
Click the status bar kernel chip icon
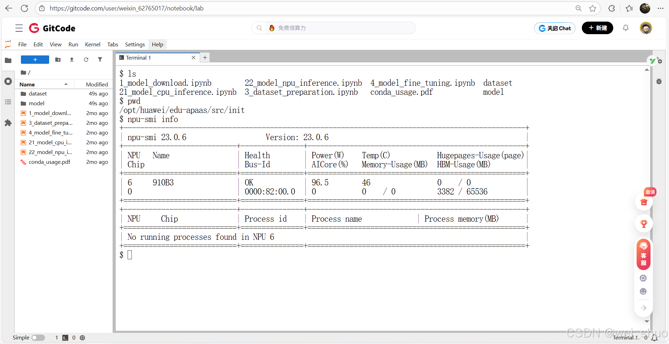coord(82,337)
